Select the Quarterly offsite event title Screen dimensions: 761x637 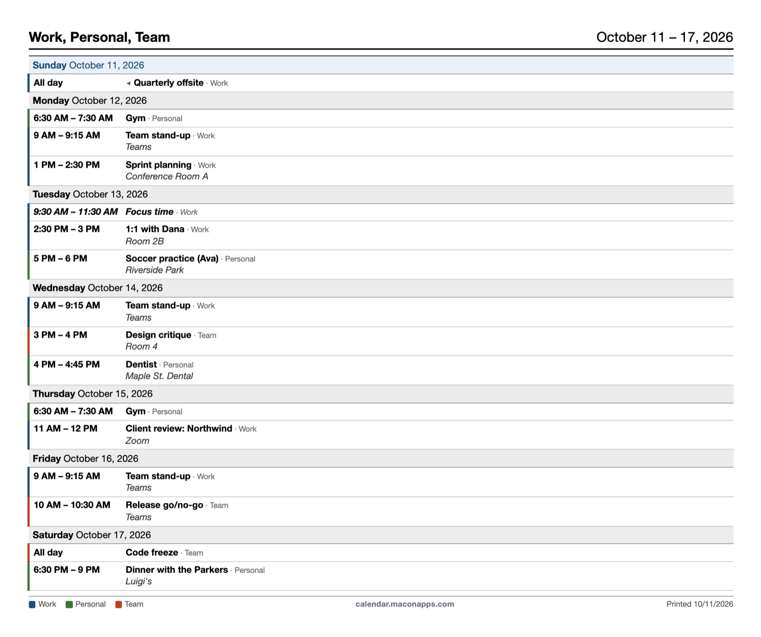[168, 83]
